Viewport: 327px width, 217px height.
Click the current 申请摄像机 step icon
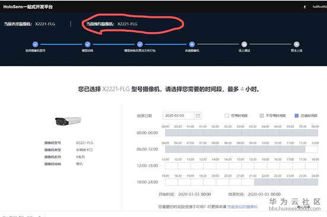(192, 44)
